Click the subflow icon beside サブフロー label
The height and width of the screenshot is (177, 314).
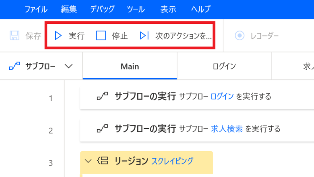(x=15, y=66)
